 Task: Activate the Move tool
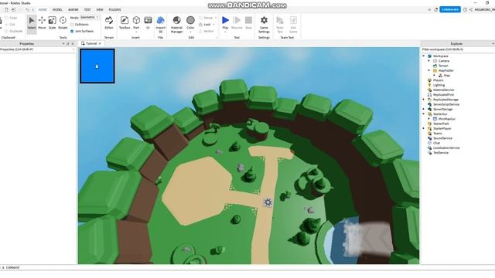pos(42,23)
